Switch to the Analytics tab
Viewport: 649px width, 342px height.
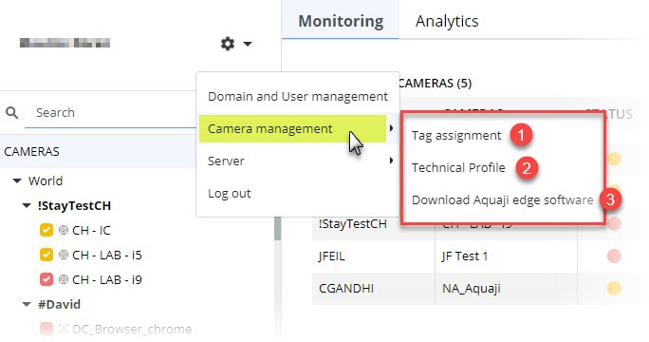coord(447,21)
